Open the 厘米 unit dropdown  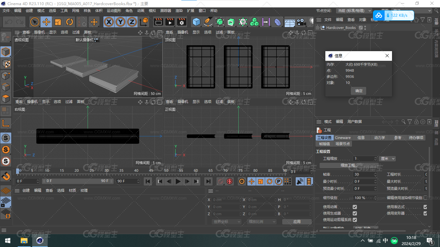[x=387, y=159]
